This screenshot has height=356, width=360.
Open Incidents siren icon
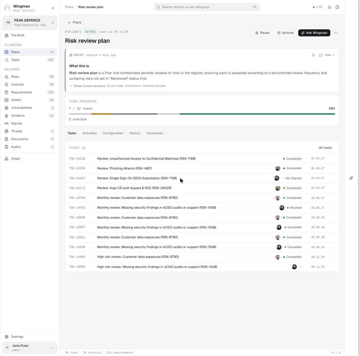tap(7, 116)
